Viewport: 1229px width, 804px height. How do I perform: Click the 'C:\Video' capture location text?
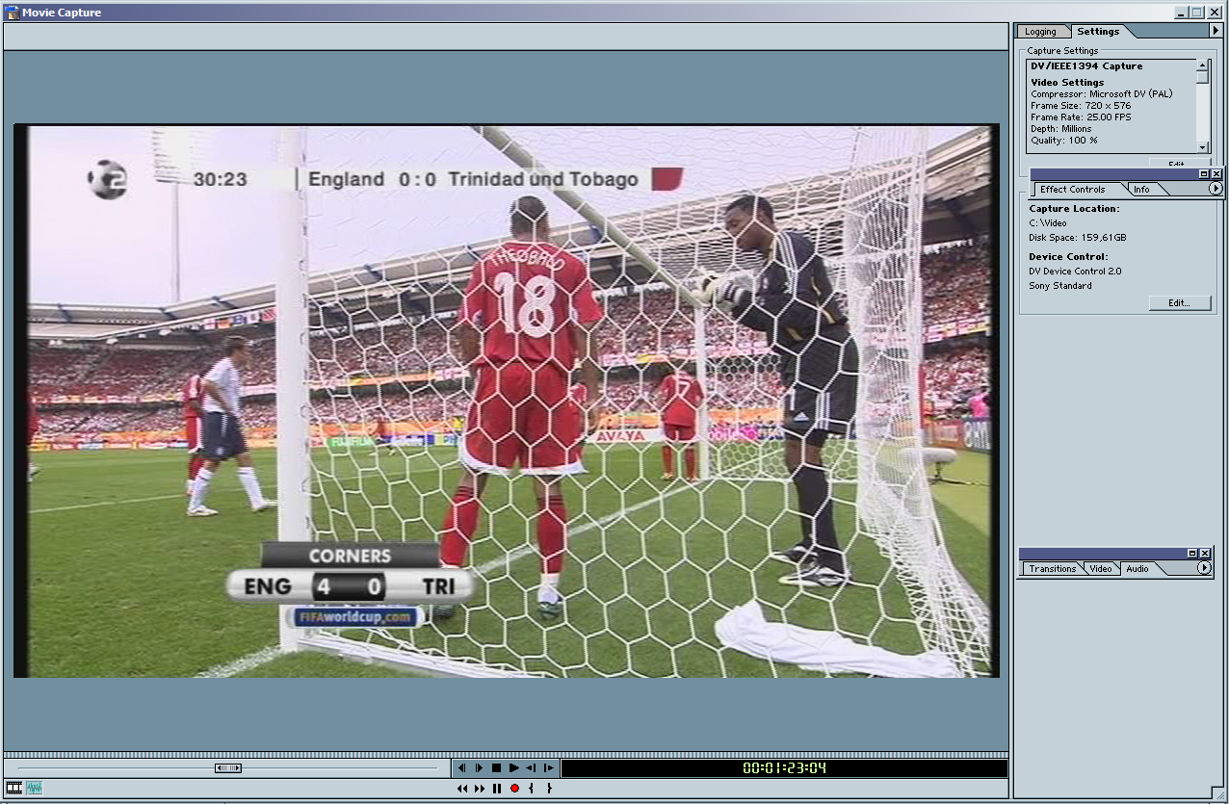(1048, 223)
